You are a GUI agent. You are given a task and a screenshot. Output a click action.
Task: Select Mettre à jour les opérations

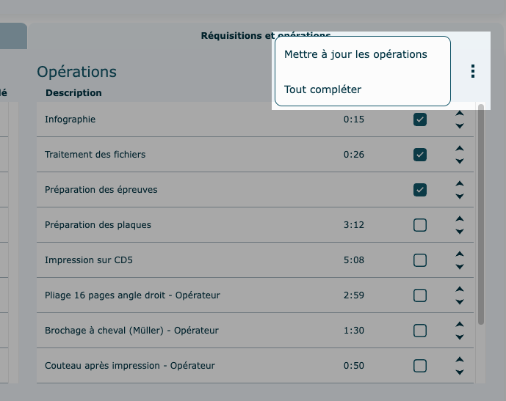[355, 54]
